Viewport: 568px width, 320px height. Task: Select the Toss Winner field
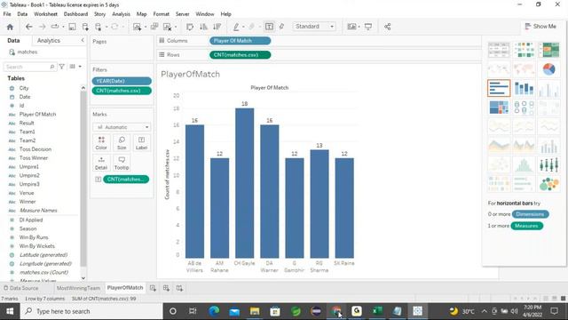(34, 158)
